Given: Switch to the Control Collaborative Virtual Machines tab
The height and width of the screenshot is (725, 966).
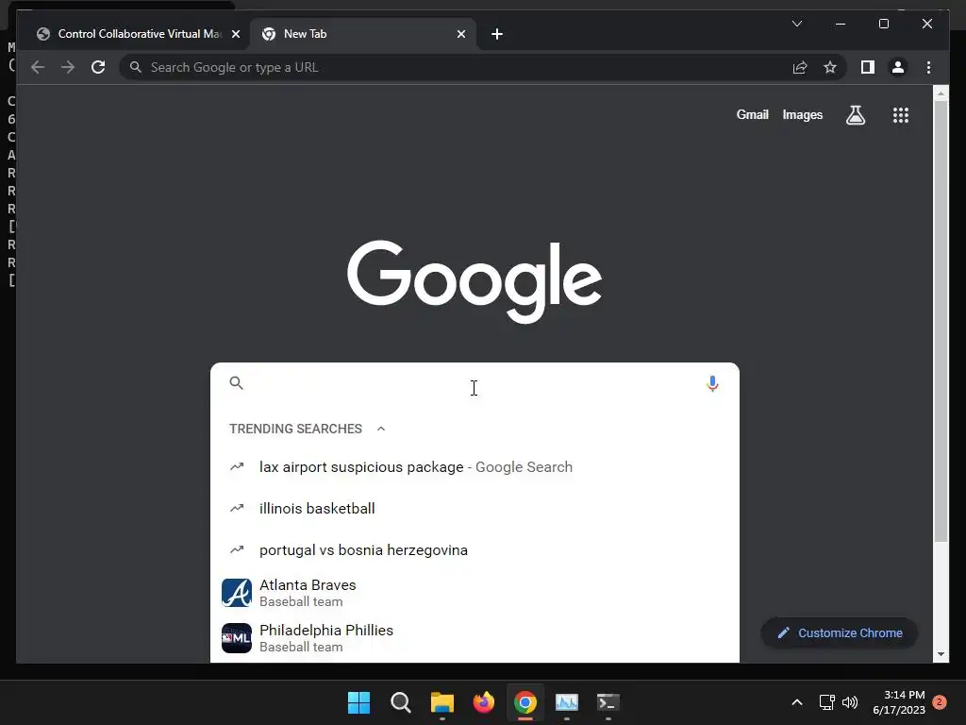Looking at the screenshot, I should 139,34.
